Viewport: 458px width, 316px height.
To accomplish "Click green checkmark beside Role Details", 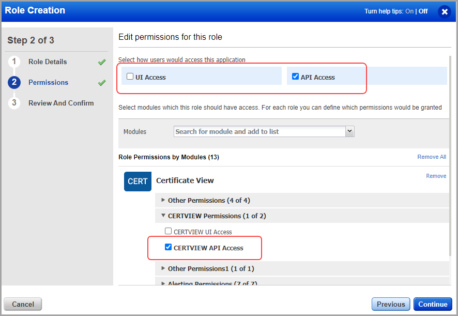I will pyautogui.click(x=102, y=62).
